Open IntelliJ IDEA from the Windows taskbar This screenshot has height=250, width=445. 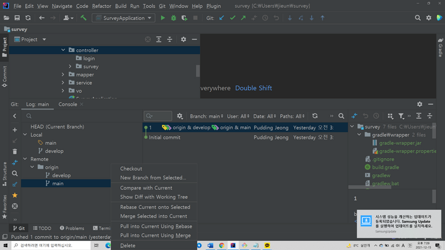click(x=233, y=245)
